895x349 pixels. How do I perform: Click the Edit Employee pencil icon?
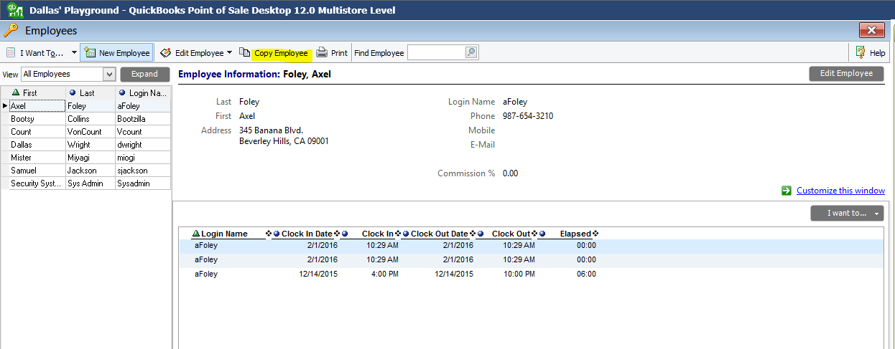point(166,52)
